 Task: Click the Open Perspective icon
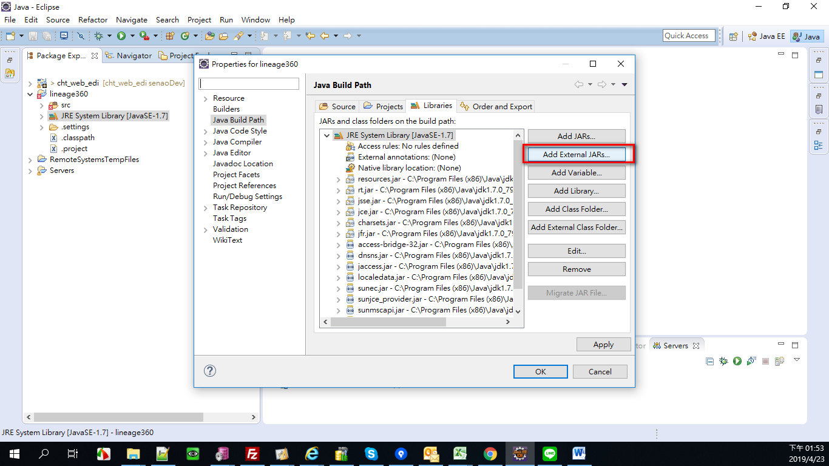(x=733, y=36)
